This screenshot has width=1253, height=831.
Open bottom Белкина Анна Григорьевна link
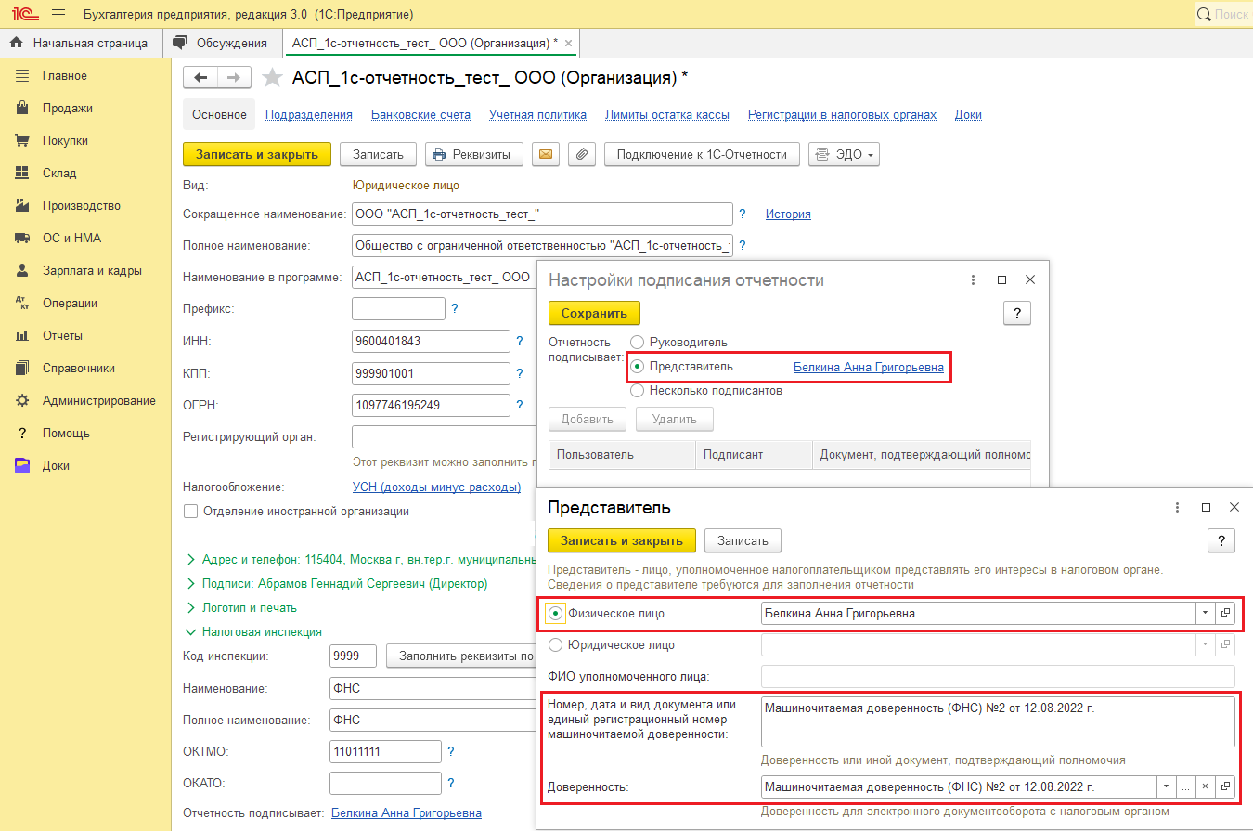[407, 813]
